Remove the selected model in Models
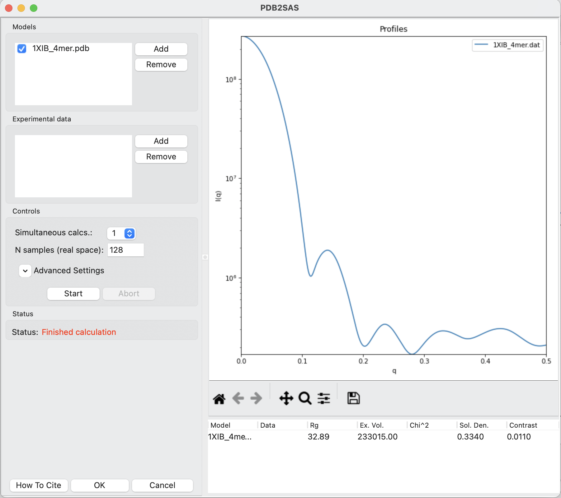This screenshot has width=561, height=498. click(x=161, y=64)
